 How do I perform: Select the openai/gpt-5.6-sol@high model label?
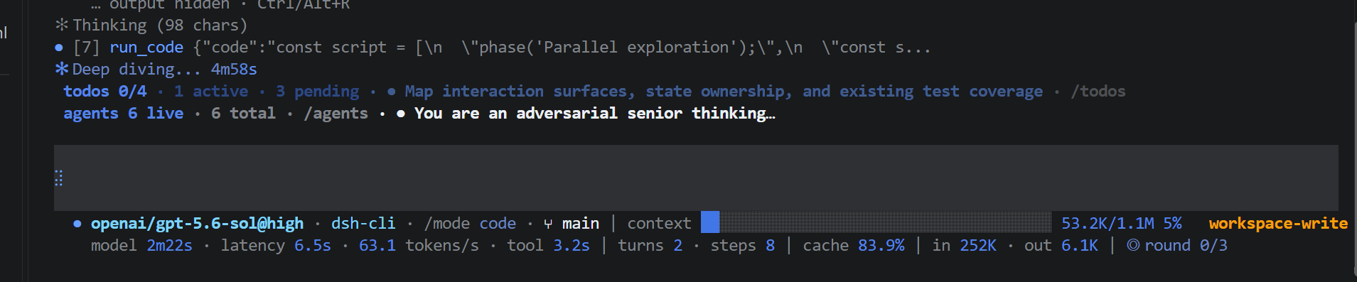point(197,224)
